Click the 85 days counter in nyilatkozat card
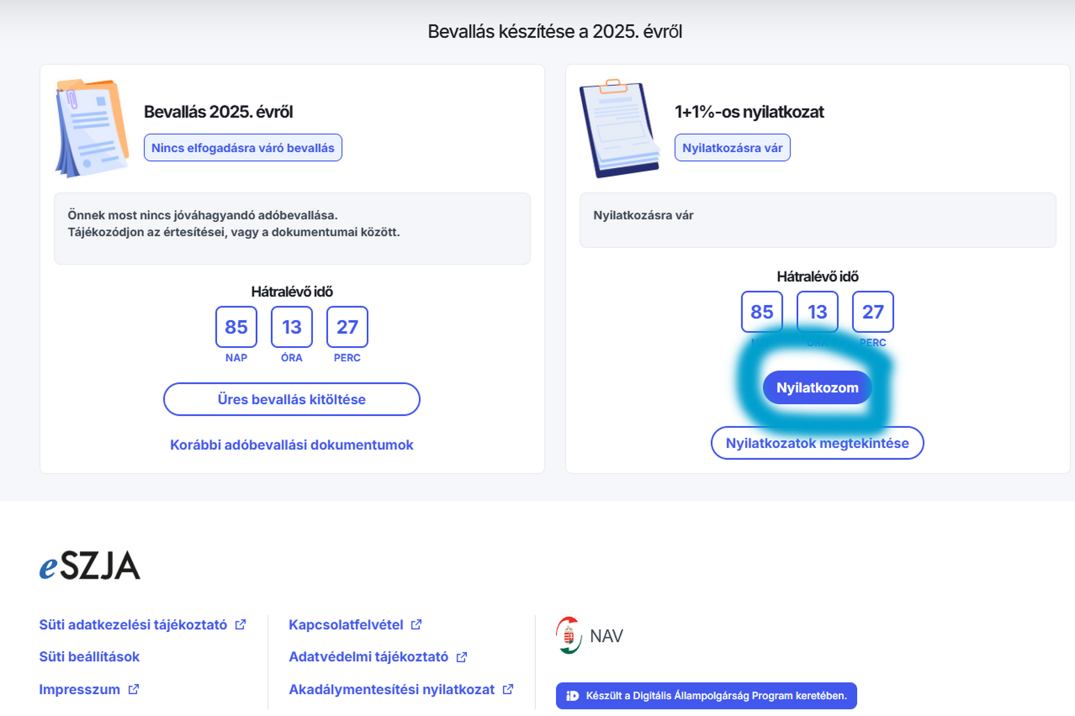The image size is (1075, 716). tap(762, 312)
